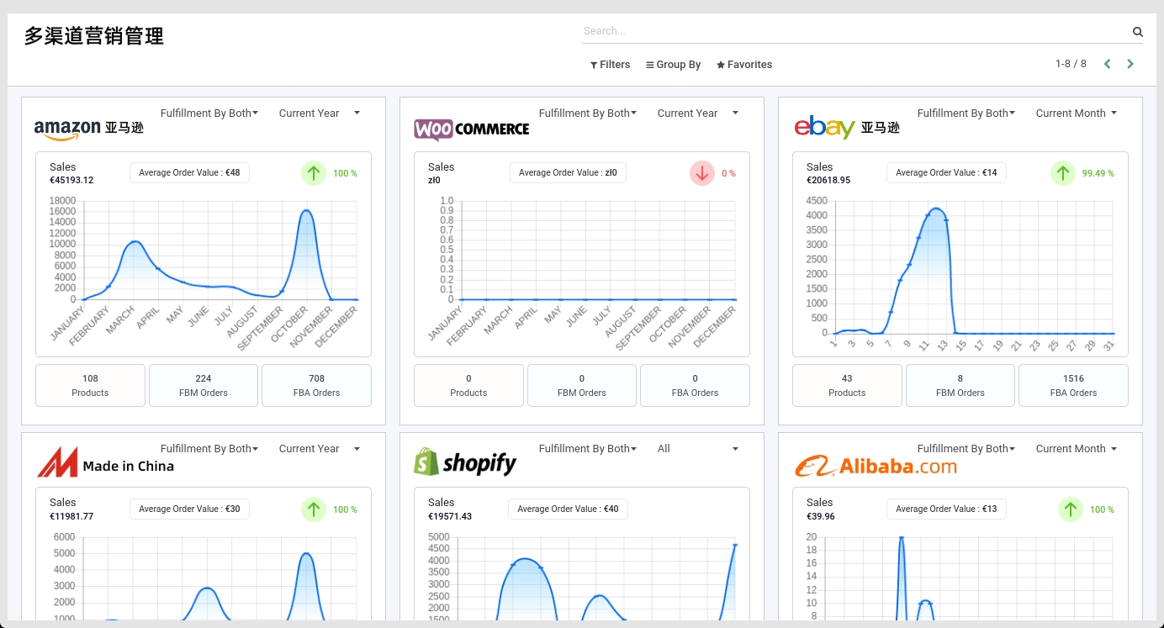Expand eBay Current Month period dropdown
Image resolution: width=1164 pixels, height=628 pixels.
tap(1077, 113)
